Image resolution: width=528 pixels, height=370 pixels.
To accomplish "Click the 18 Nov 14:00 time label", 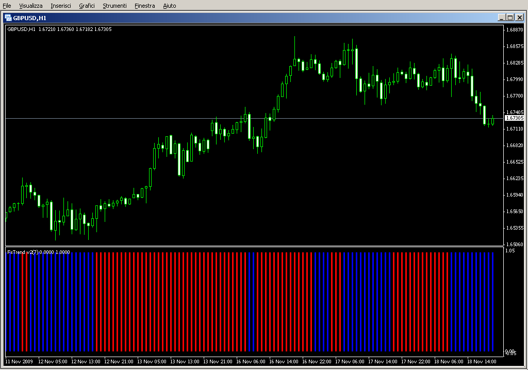I will coord(482,362).
